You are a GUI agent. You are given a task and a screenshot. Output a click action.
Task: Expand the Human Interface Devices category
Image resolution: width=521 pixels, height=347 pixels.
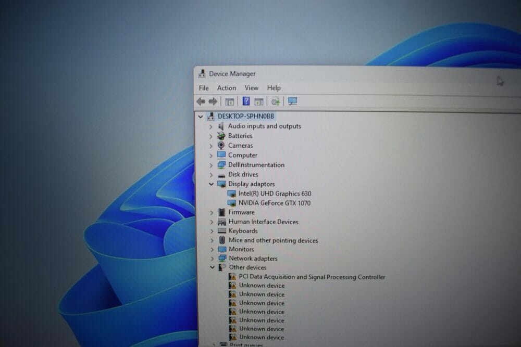coord(212,222)
